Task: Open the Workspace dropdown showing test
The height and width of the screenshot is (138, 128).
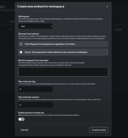Action: coord(36,26)
